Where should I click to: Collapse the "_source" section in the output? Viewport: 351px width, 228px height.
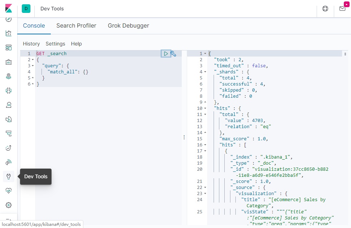point(205,188)
